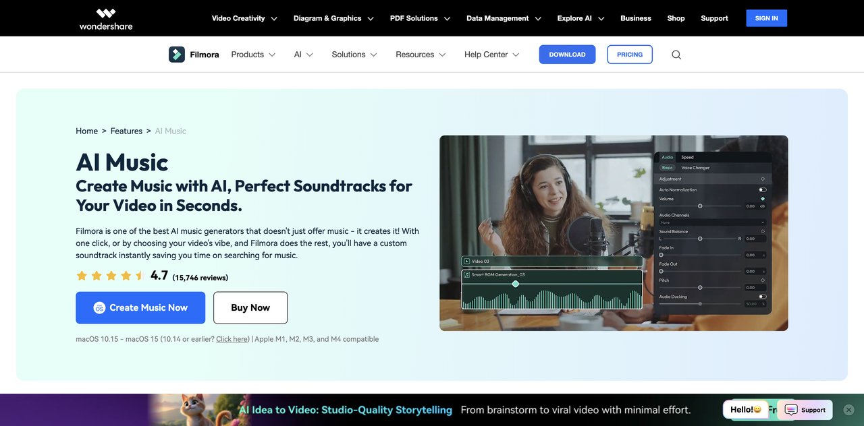This screenshot has height=426, width=864.
Task: Select the keyframe marker on Smart BGM Generation_03
Action: click(x=516, y=284)
